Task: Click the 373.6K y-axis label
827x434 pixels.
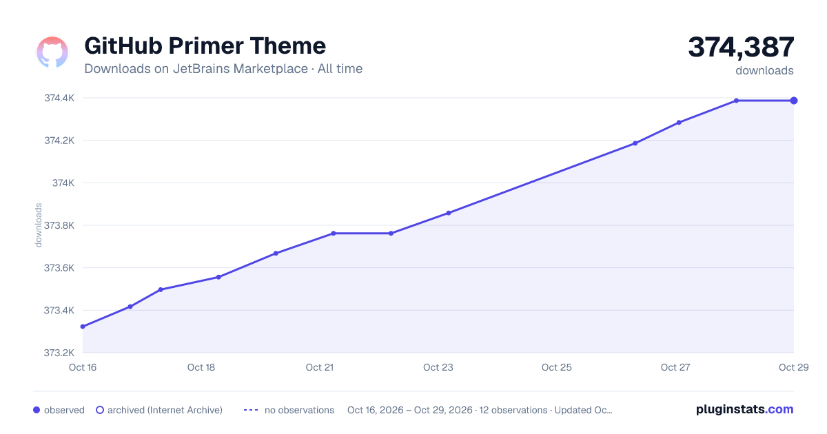Action: [x=59, y=268]
